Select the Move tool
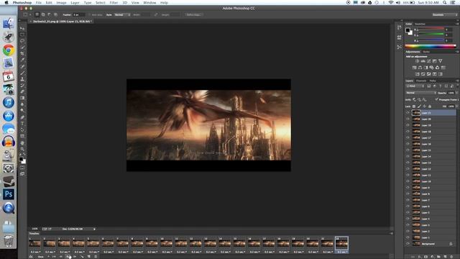The image size is (460, 259). point(22,29)
